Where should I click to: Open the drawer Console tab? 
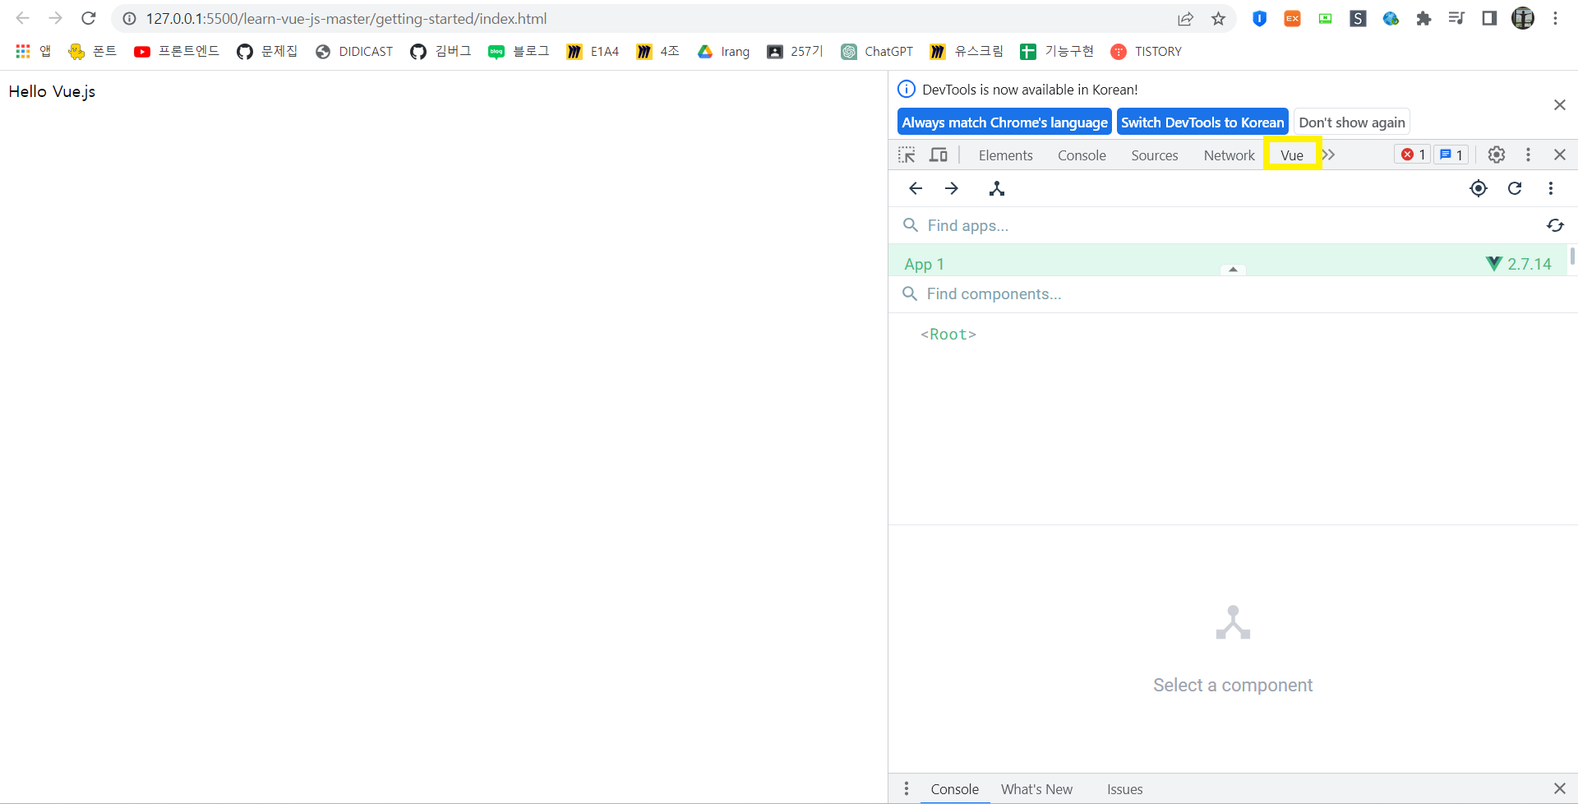tap(954, 789)
